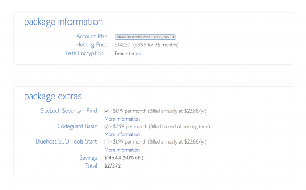The image size is (306, 190).
Task: Open the Let's Encrypt SSL terms link
Action: (x=135, y=53)
